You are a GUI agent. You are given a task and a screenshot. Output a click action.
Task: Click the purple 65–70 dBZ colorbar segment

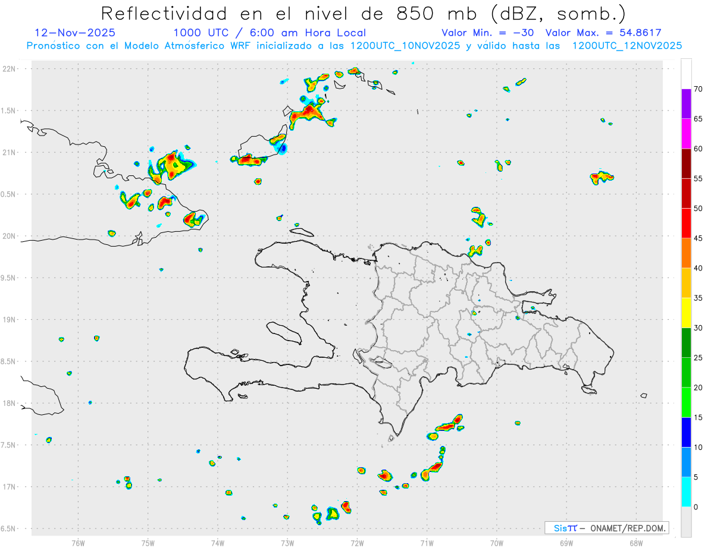click(686, 104)
